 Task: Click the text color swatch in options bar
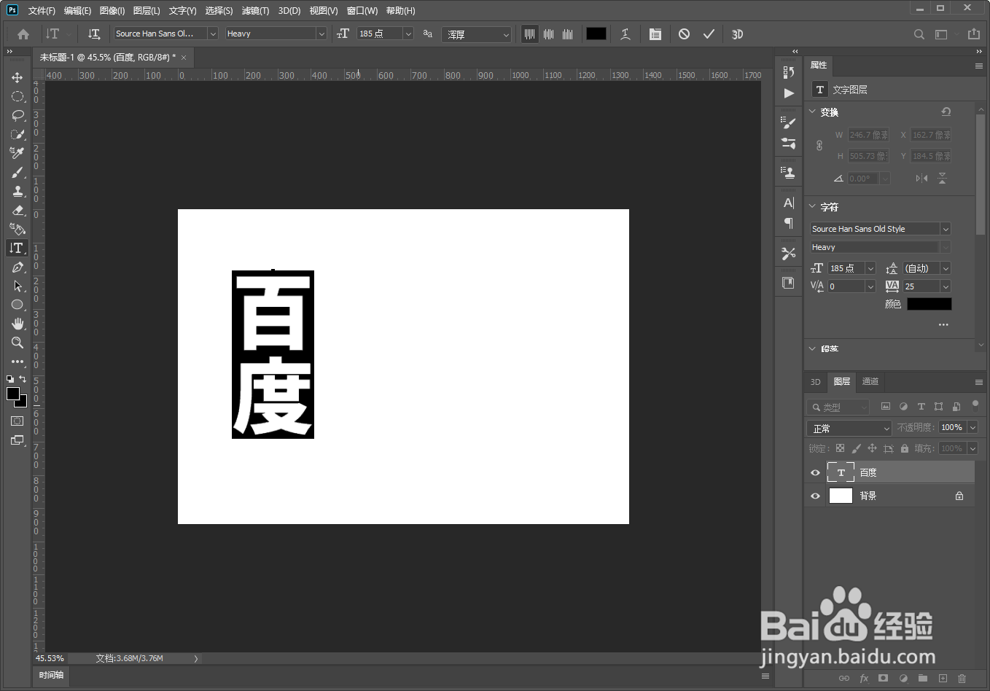596,34
